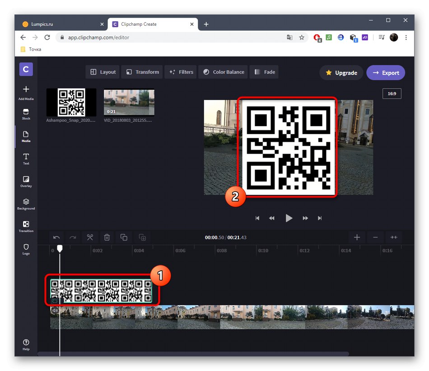Select the video clip on timeline track
The height and width of the screenshot is (371, 429).
[x=232, y=317]
